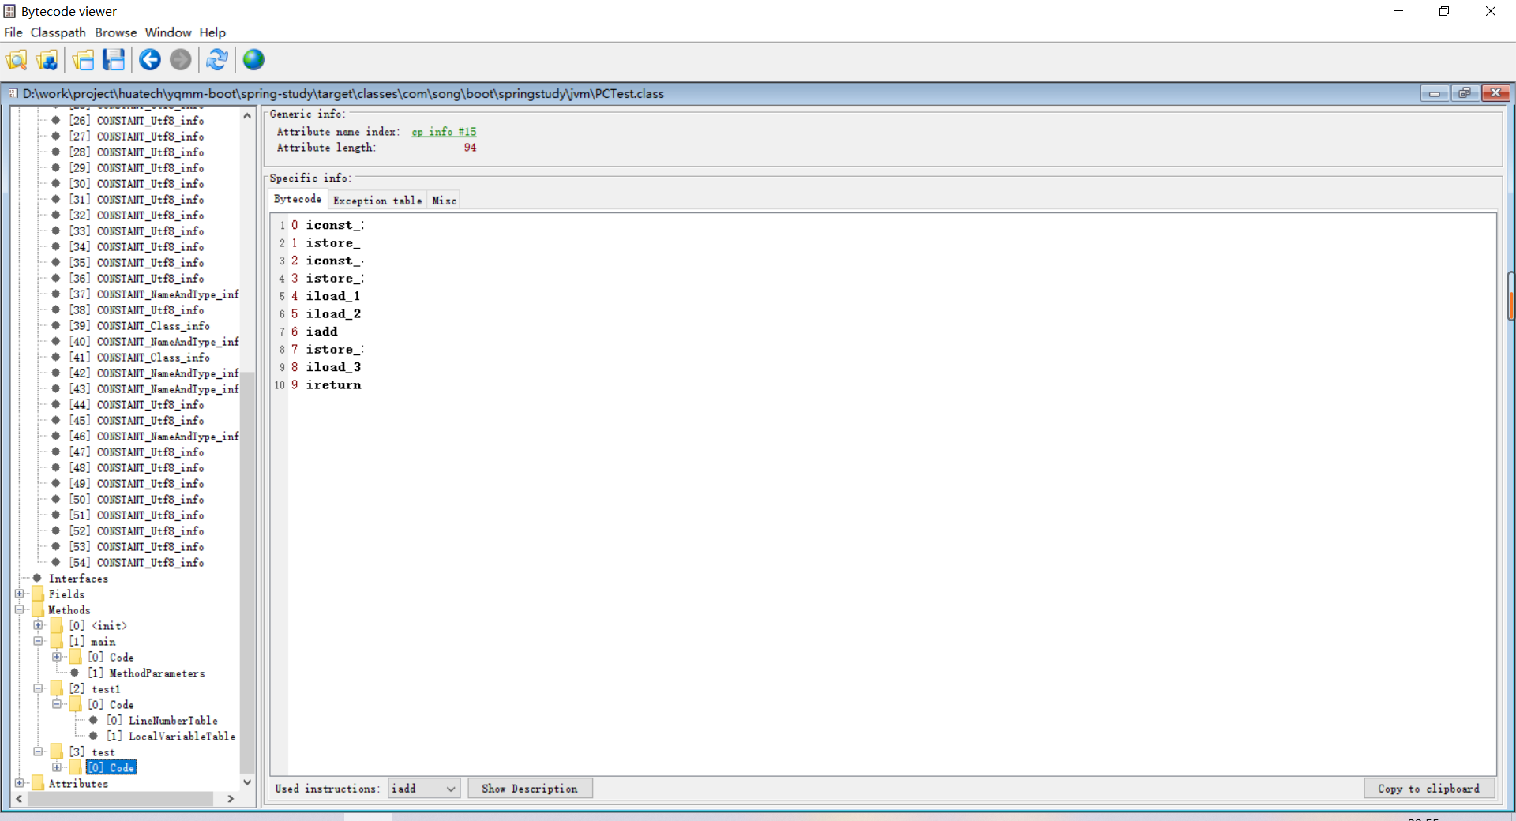Expand the Code node under main
The height and width of the screenshot is (821, 1516).
[57, 657]
